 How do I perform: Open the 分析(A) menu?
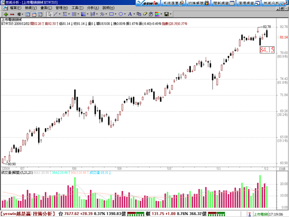(x=93, y=8)
